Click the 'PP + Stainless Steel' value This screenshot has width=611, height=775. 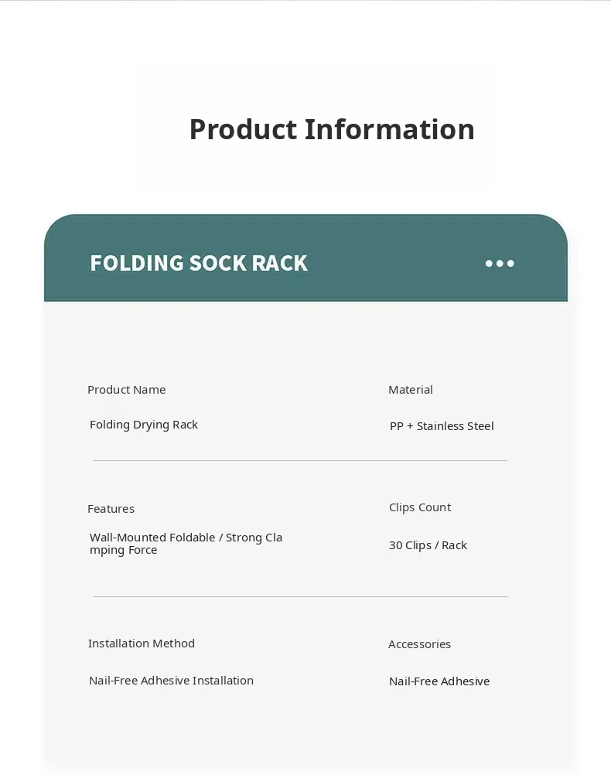click(442, 426)
